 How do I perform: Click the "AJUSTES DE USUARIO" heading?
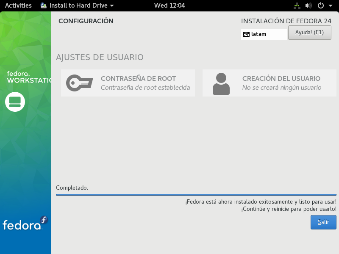point(100,57)
